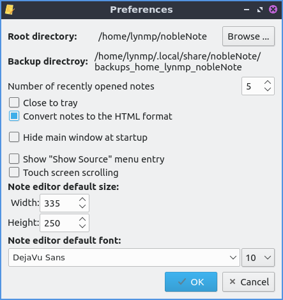Viewport: 283px width, 300px height.
Task: Increase the number of recently opened notes
Action: [268, 83]
